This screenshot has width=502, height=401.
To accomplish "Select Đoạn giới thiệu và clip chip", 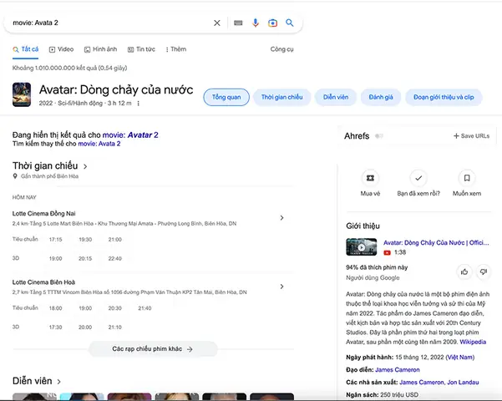I will pos(444,97).
